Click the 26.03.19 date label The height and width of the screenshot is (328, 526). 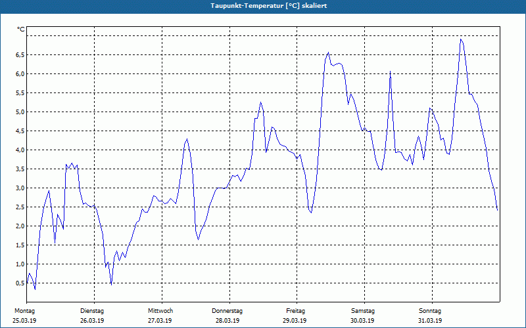point(92,321)
